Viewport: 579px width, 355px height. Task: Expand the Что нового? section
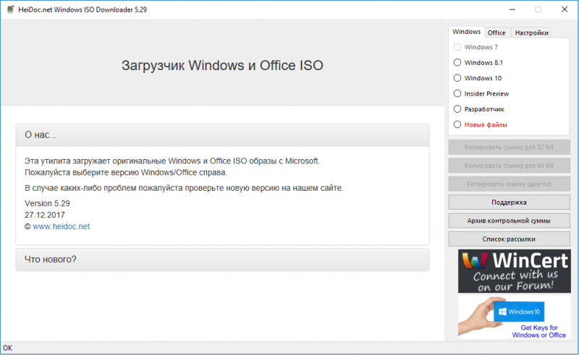[x=222, y=260]
